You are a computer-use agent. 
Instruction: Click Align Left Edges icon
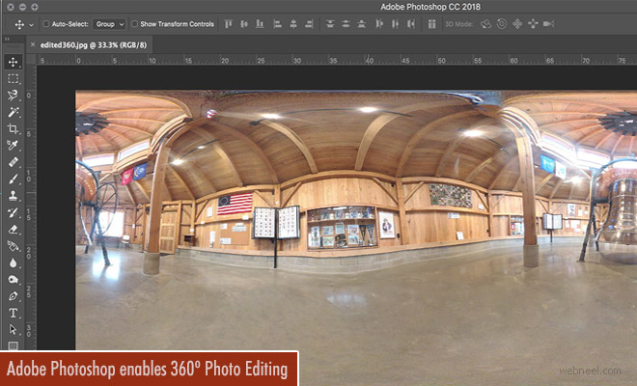coord(277,24)
